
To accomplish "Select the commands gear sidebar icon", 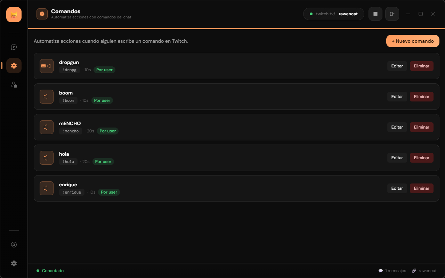I will pos(14,66).
